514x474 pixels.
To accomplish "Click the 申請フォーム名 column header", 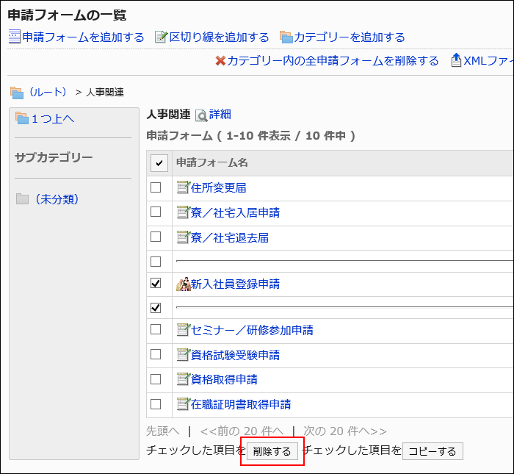I will pos(212,162).
